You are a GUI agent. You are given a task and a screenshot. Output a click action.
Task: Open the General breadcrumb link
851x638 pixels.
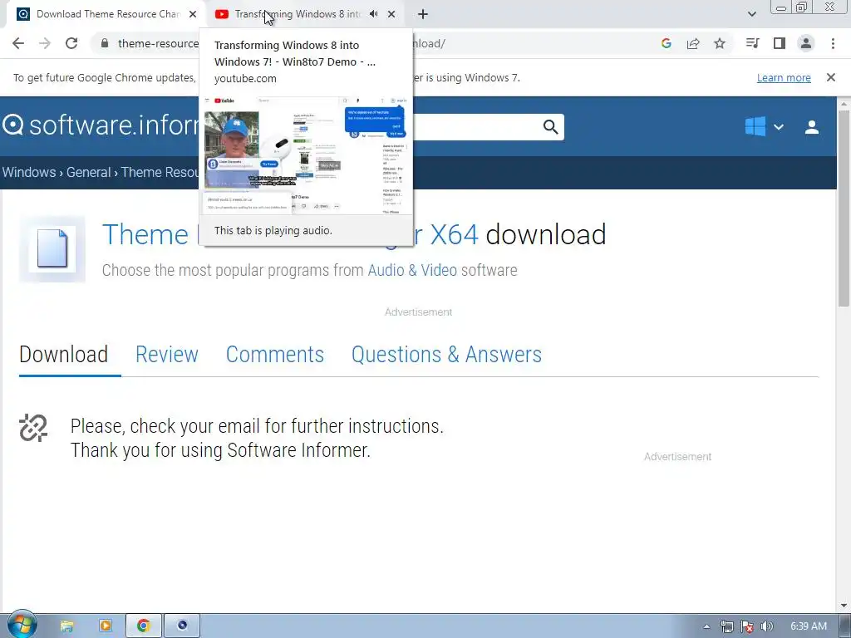[x=88, y=173]
